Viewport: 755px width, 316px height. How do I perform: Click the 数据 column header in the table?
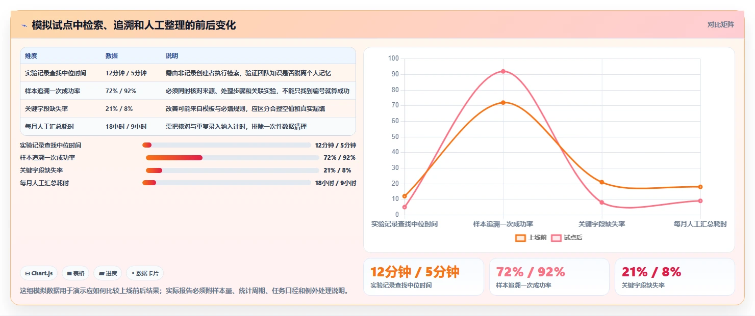[x=112, y=56]
